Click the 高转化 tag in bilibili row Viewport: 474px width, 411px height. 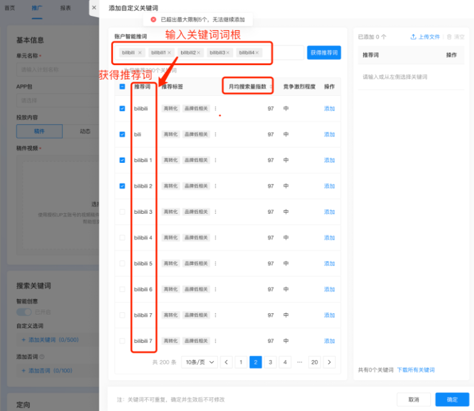click(171, 108)
